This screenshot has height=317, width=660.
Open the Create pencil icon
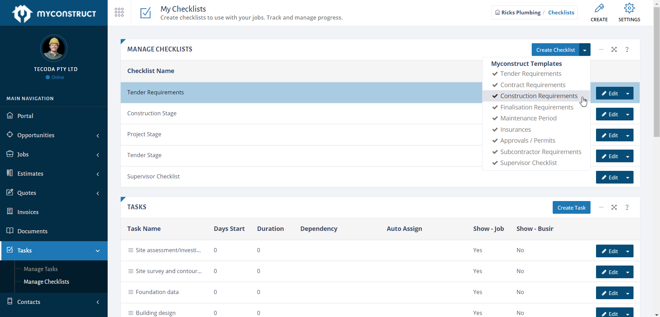point(599,8)
